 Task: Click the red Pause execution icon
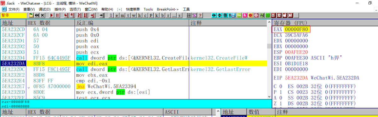57,15
